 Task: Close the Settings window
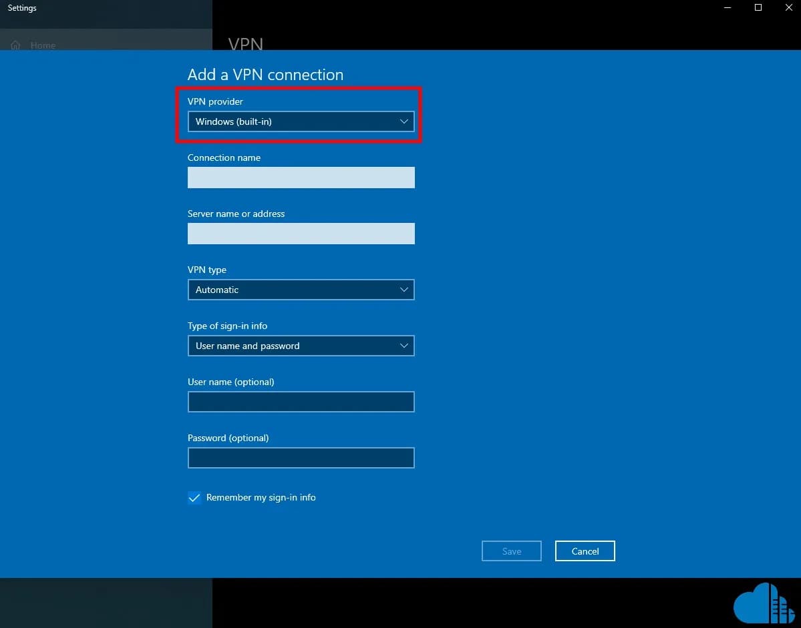pyautogui.click(x=788, y=7)
